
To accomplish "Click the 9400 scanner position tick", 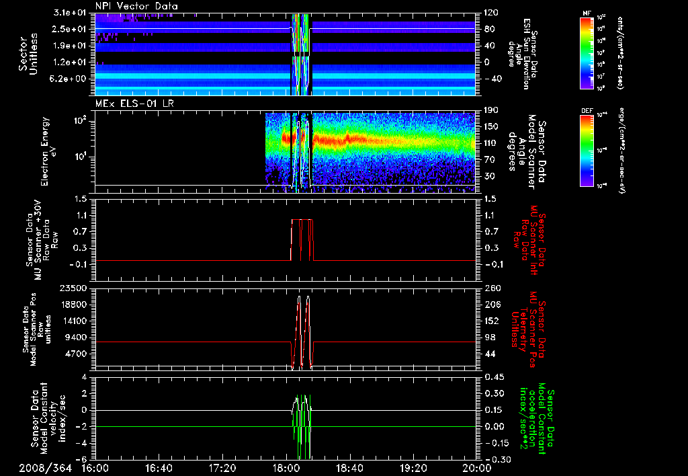I will click(x=75, y=338).
